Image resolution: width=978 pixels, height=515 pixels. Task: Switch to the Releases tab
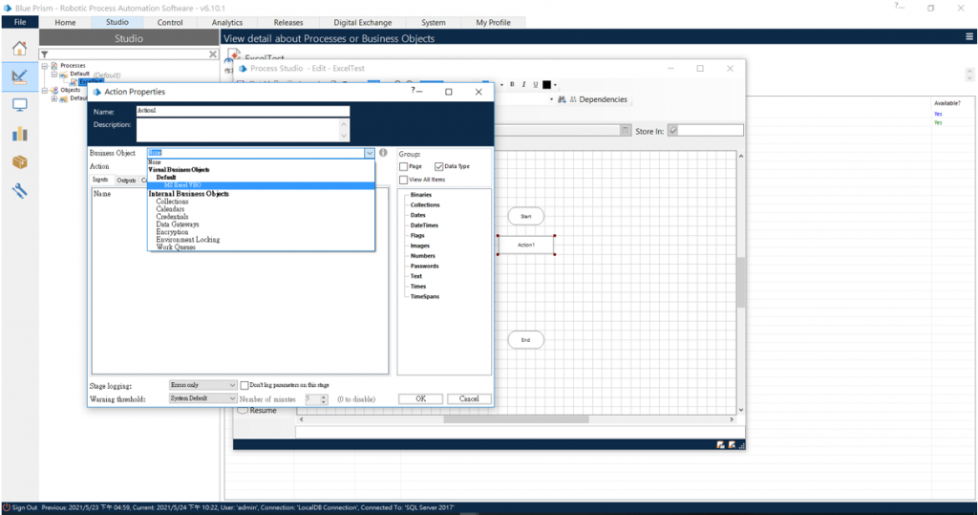[x=288, y=23]
